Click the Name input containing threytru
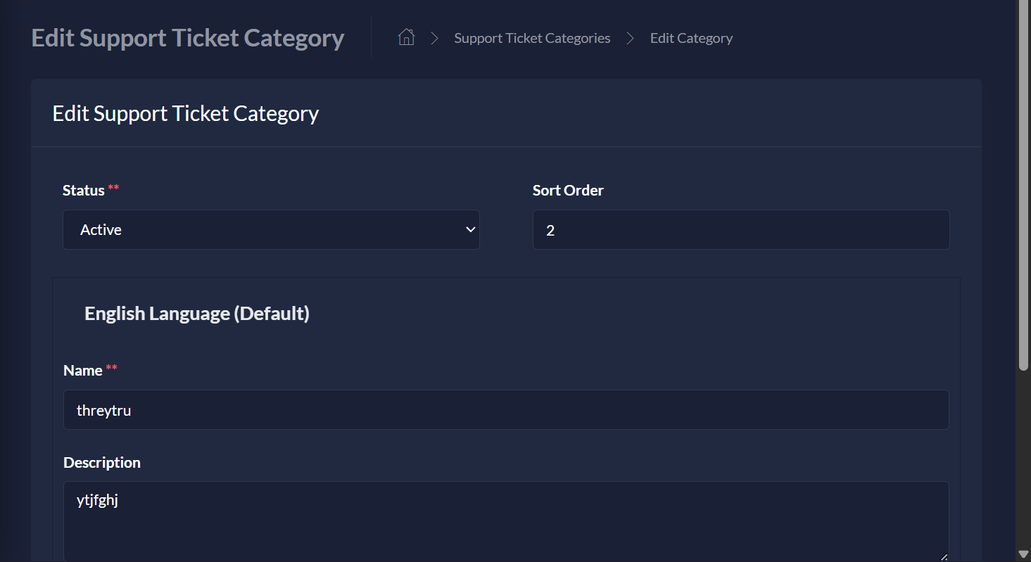Image resolution: width=1031 pixels, height=562 pixels. [x=506, y=409]
